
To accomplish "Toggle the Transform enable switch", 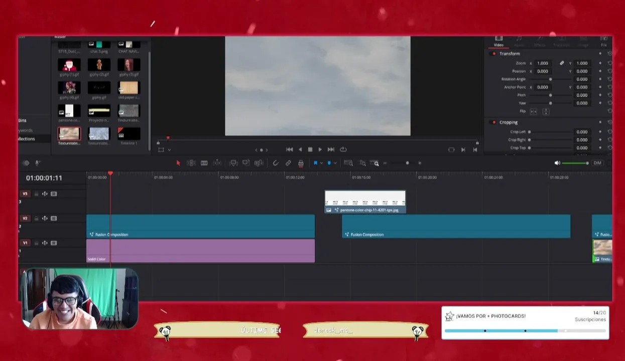I will coord(494,54).
